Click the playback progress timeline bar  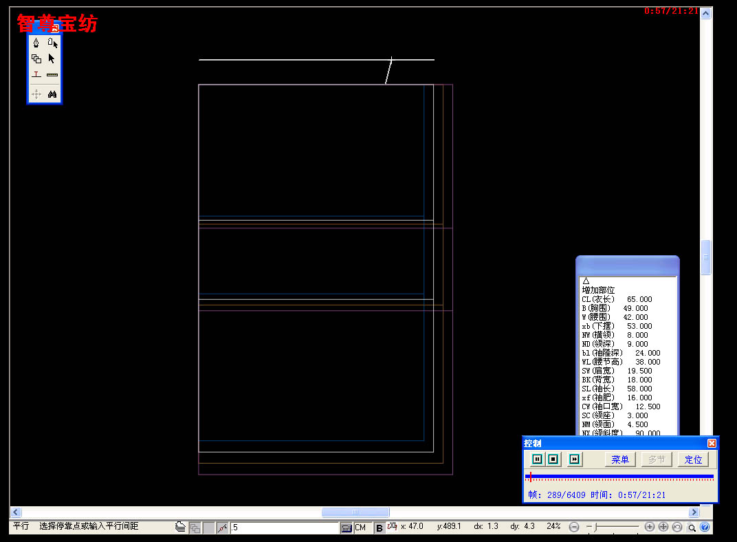(x=619, y=477)
